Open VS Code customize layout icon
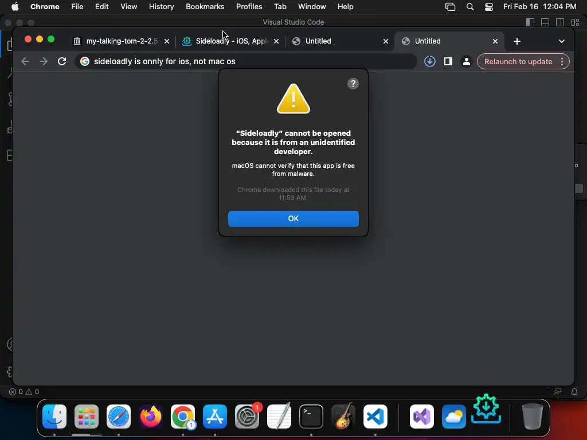Image resolution: width=587 pixels, height=440 pixels. click(575, 22)
